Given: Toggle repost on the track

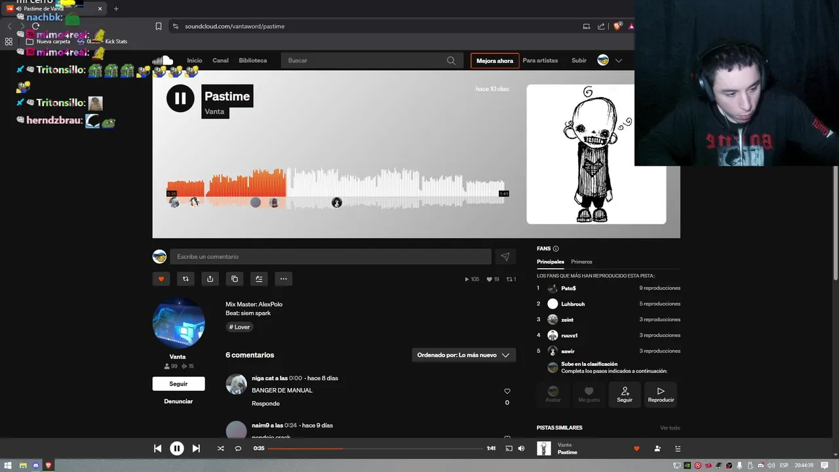Looking at the screenshot, I should point(185,279).
